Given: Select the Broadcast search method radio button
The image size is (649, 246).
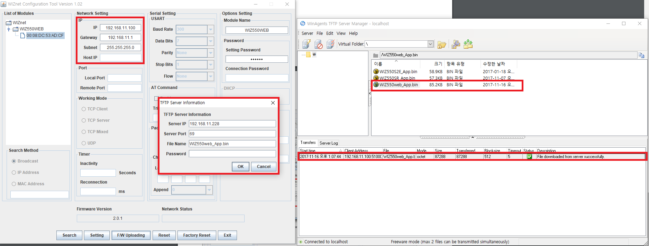Looking at the screenshot, I should pos(14,161).
